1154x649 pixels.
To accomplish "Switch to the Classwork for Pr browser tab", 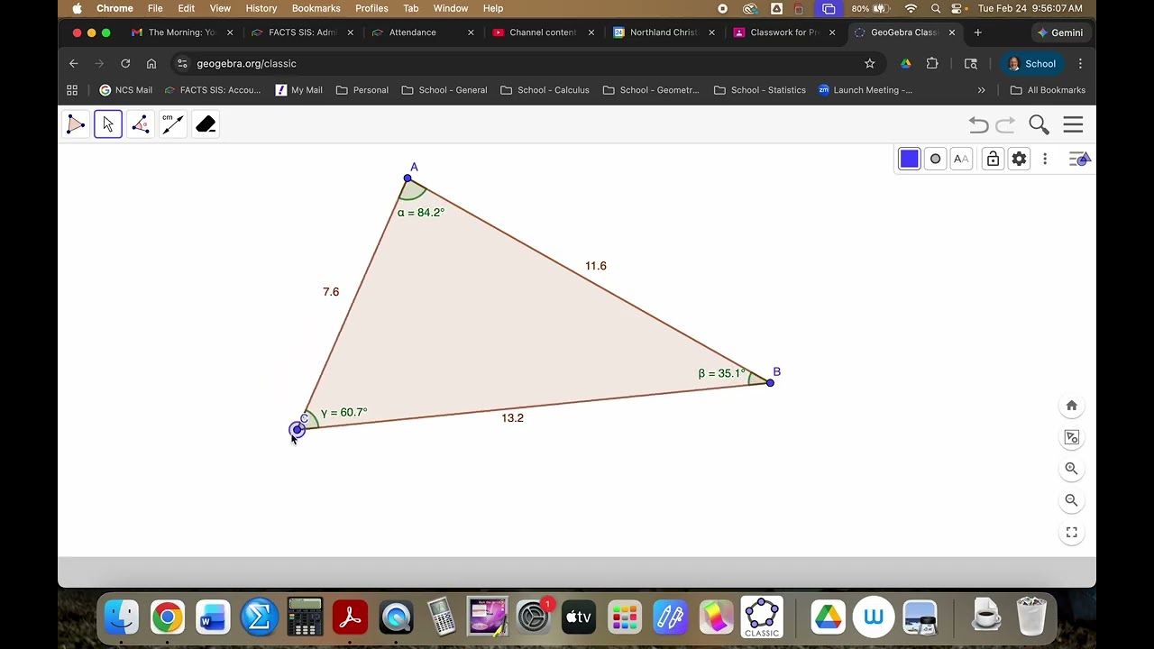I will 784,32.
